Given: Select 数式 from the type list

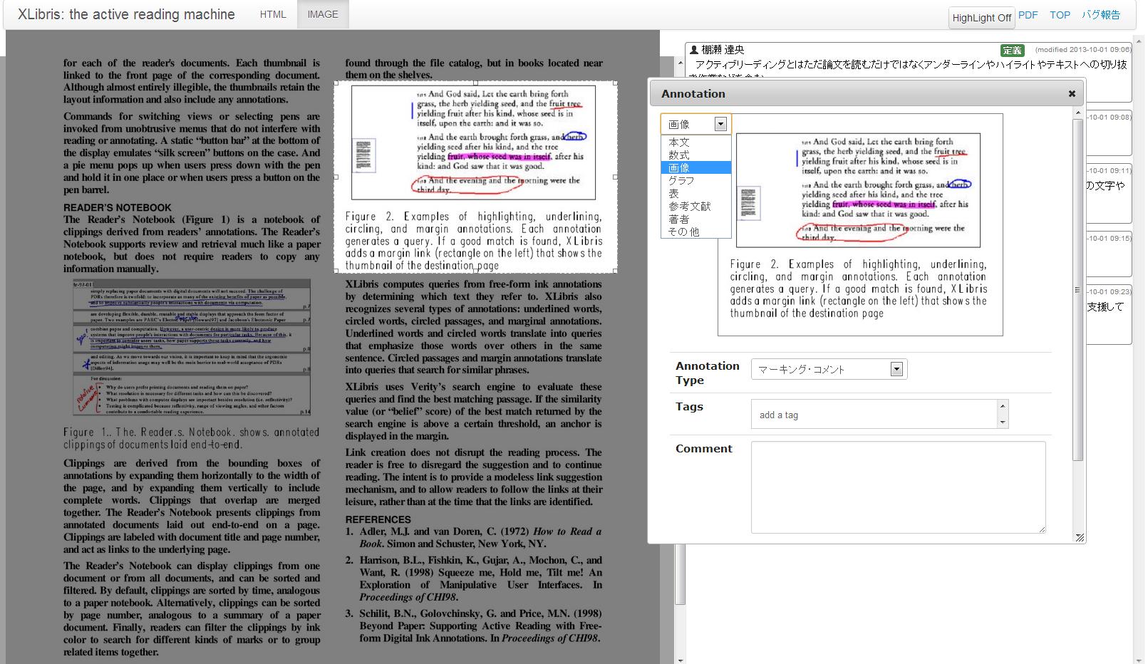Looking at the screenshot, I should point(695,155).
